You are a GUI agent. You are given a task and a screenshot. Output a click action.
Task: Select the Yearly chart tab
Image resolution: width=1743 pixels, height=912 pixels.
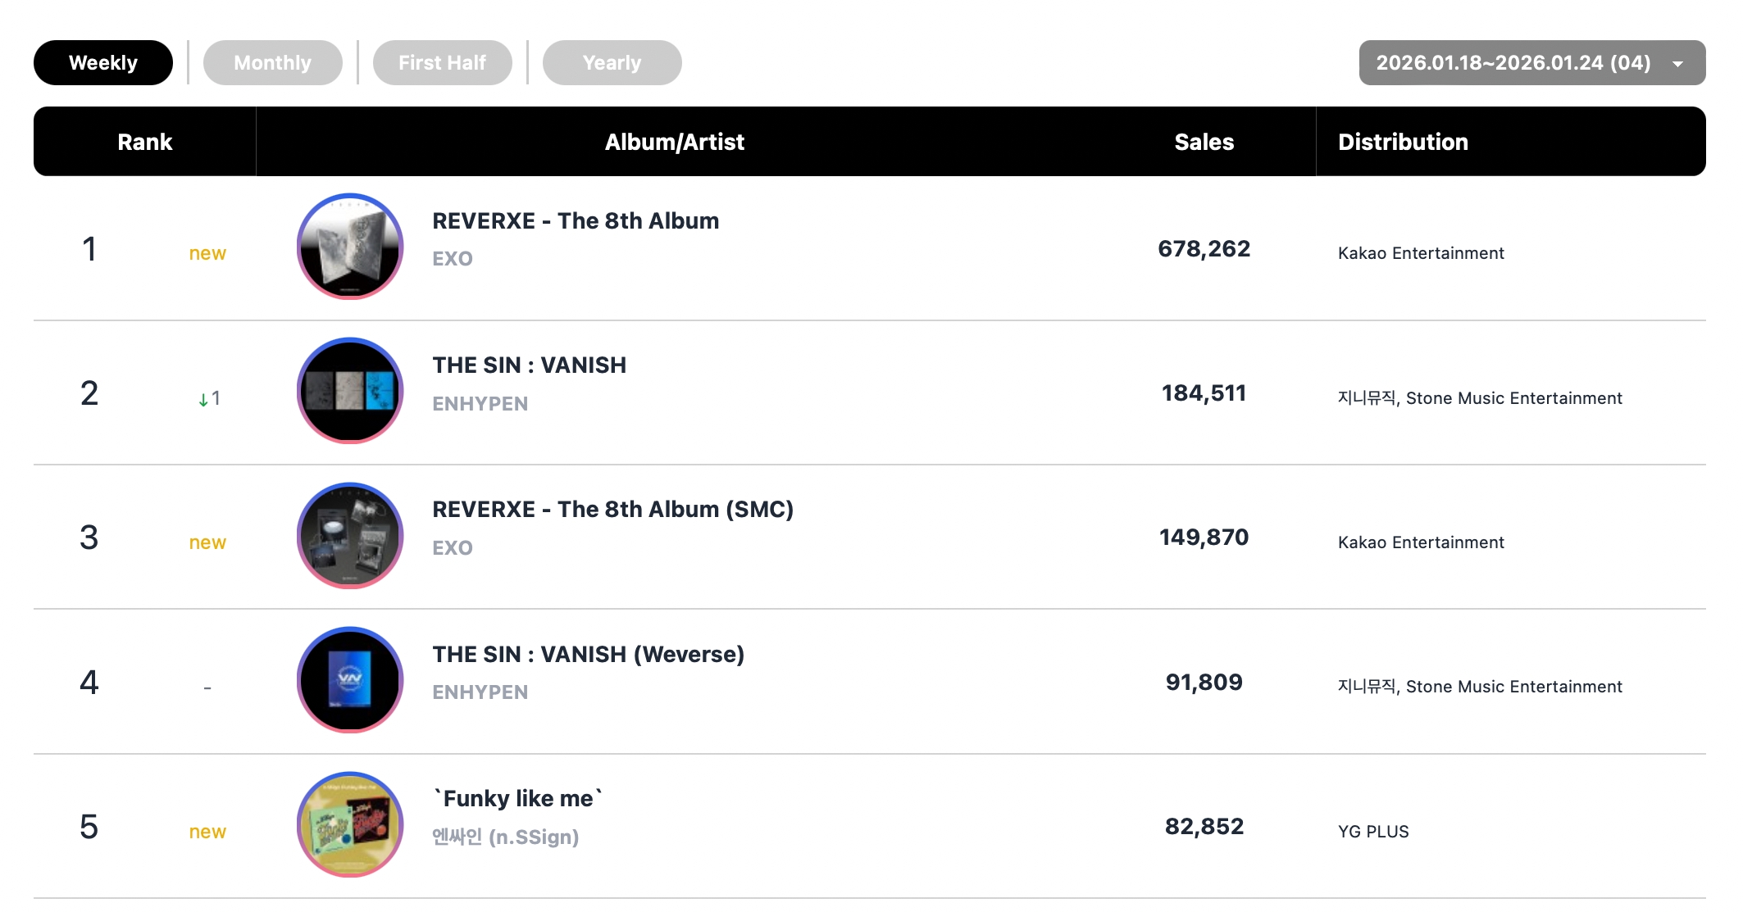pos(612,63)
